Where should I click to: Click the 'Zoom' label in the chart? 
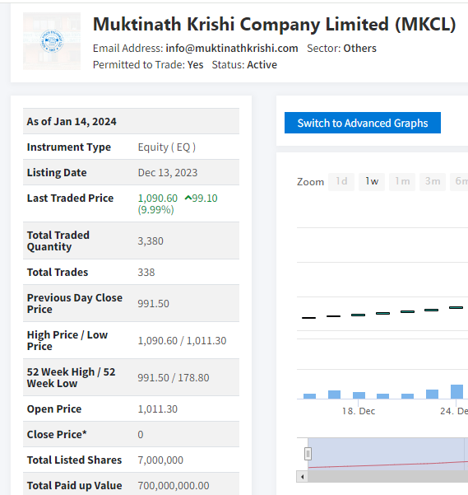point(310,182)
